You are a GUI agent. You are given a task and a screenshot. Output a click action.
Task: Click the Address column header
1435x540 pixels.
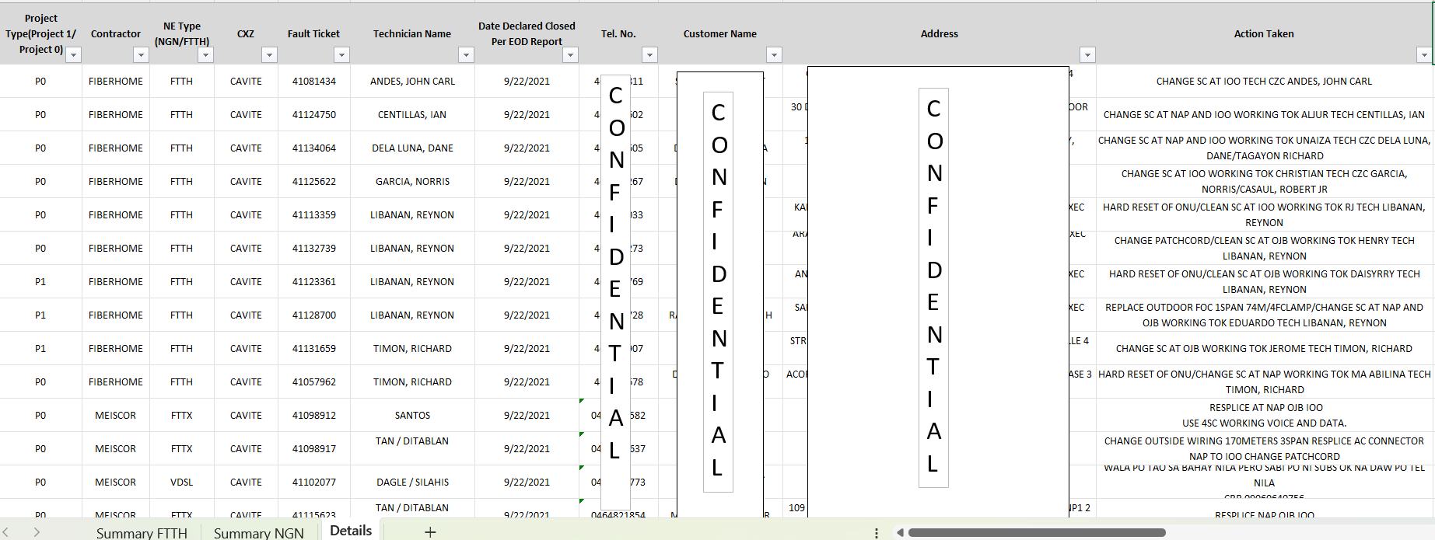point(940,33)
